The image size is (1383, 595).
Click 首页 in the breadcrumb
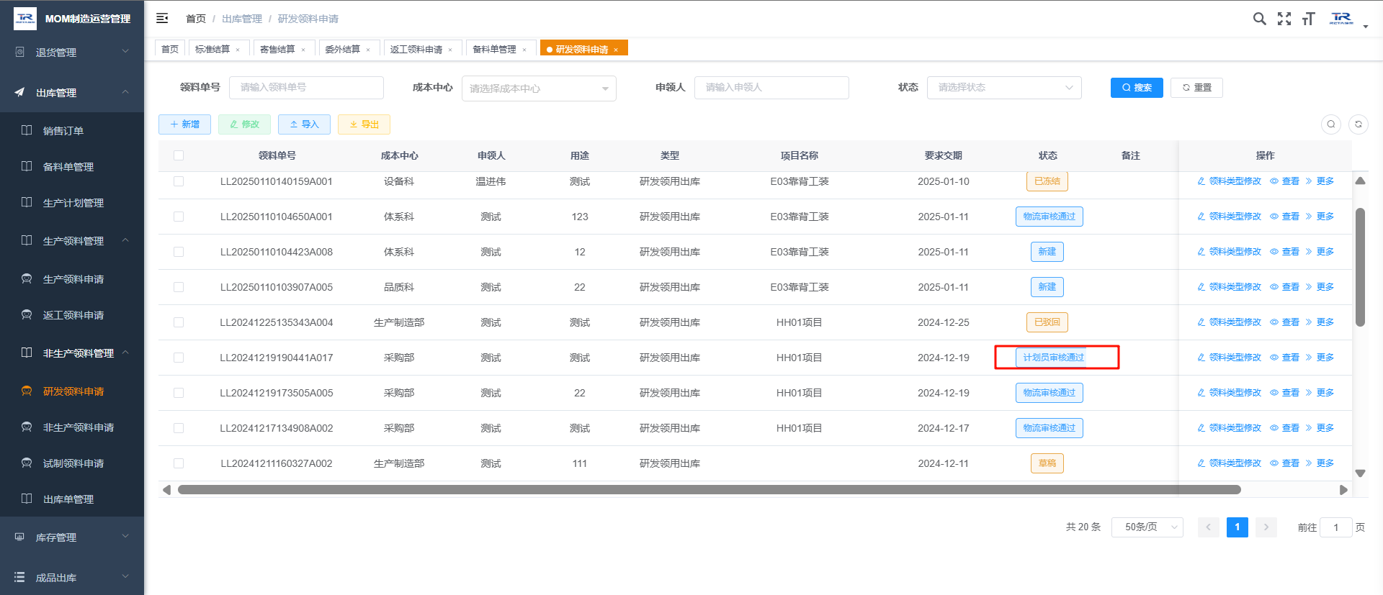(x=196, y=19)
